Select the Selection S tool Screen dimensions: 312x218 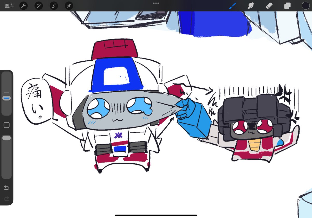(x=54, y=6)
